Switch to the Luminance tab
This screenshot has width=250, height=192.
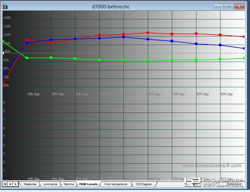pos(50,184)
